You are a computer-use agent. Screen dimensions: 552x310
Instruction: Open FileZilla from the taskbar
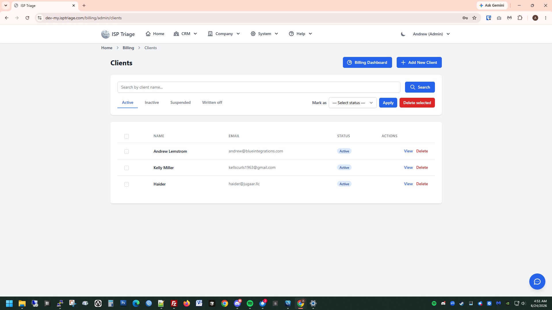click(174, 303)
